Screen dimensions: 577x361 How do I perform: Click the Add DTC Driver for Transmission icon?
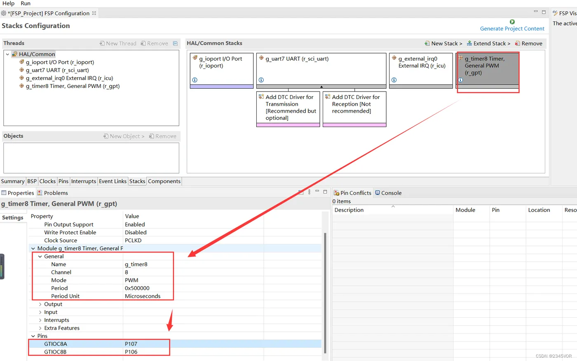[x=261, y=97]
